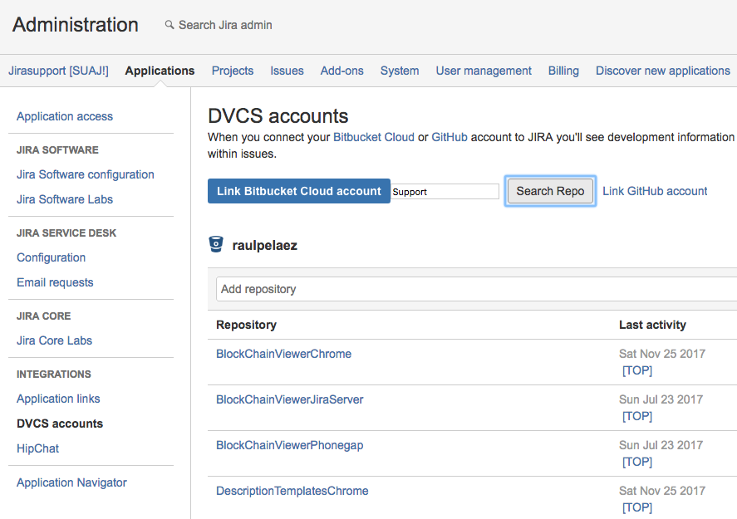
Task: Click the Link GitHub account link
Action: pyautogui.click(x=655, y=191)
